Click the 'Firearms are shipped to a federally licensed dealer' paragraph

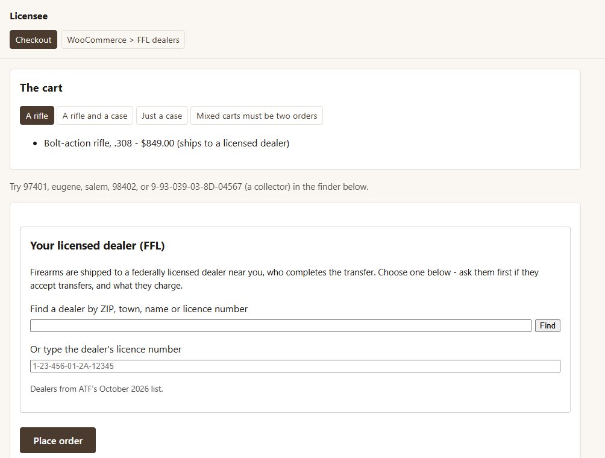pyautogui.click(x=284, y=279)
